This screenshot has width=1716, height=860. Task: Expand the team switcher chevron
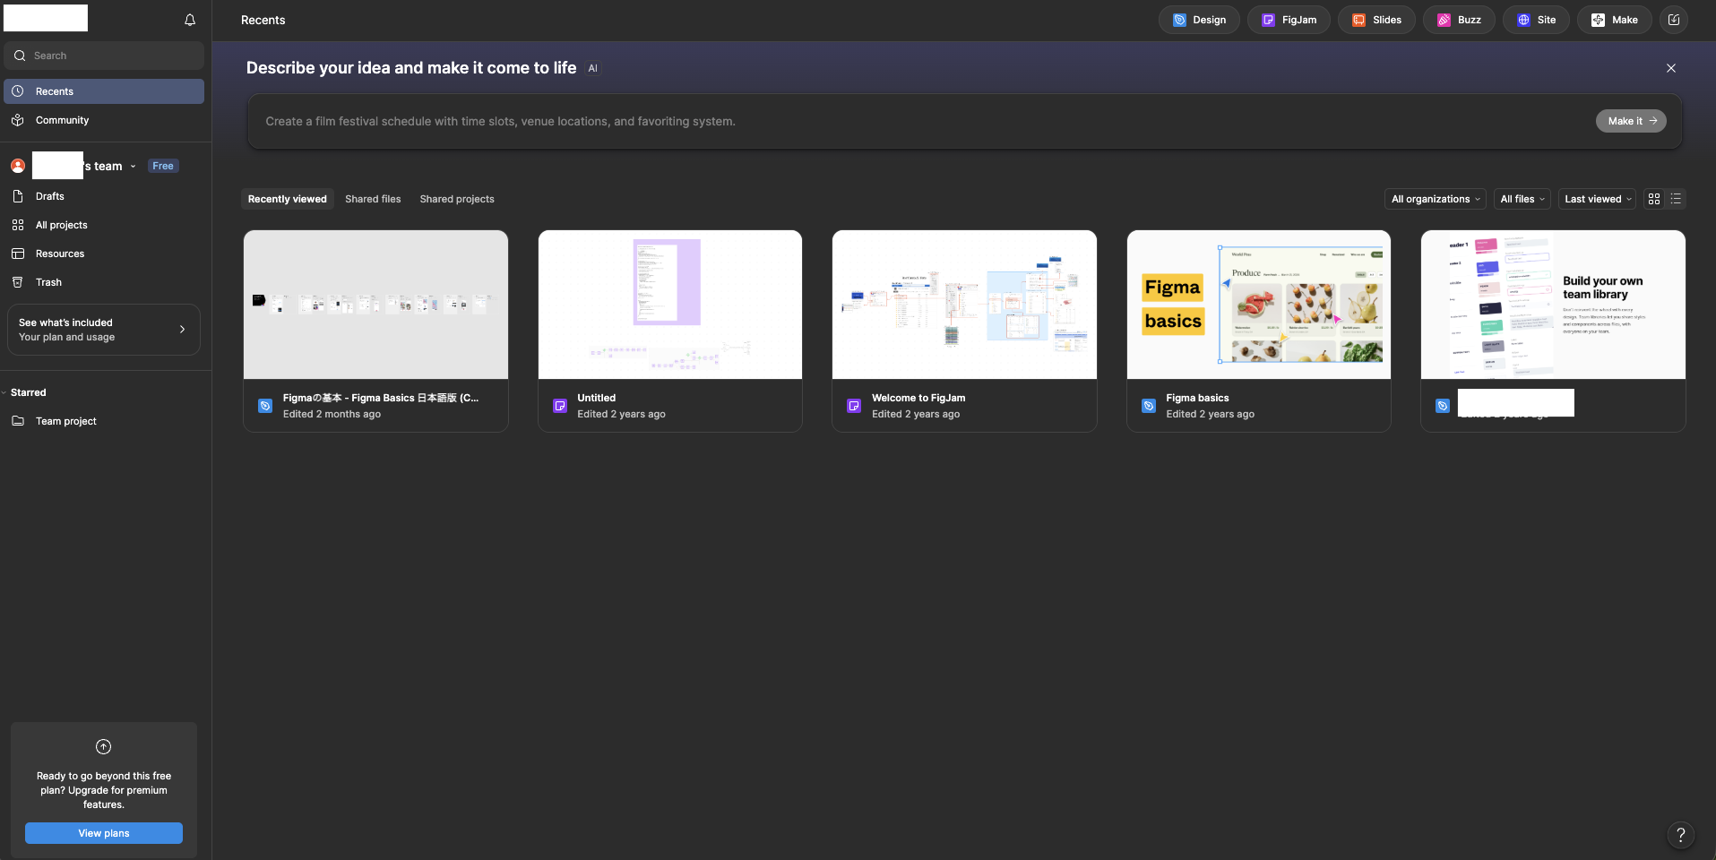[x=134, y=167]
